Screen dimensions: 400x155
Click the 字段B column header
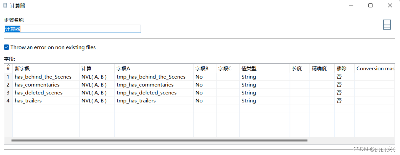click(205, 68)
